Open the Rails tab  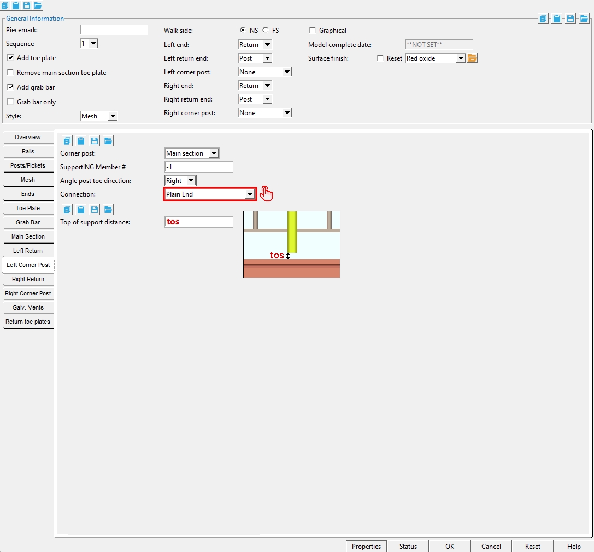(x=28, y=151)
